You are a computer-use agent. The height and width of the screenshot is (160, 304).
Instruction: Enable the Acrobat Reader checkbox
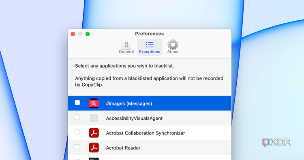[77, 147]
